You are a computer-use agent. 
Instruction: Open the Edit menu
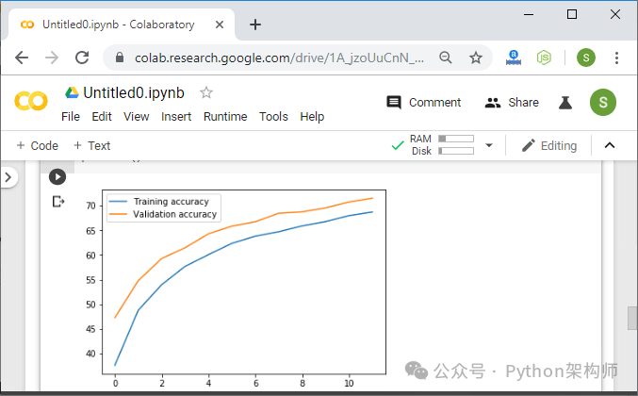click(102, 116)
